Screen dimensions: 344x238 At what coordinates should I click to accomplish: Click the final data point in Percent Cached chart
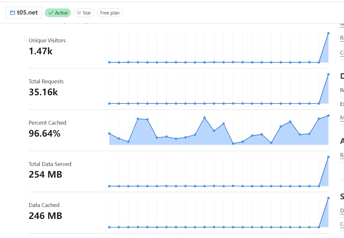coord(328,115)
